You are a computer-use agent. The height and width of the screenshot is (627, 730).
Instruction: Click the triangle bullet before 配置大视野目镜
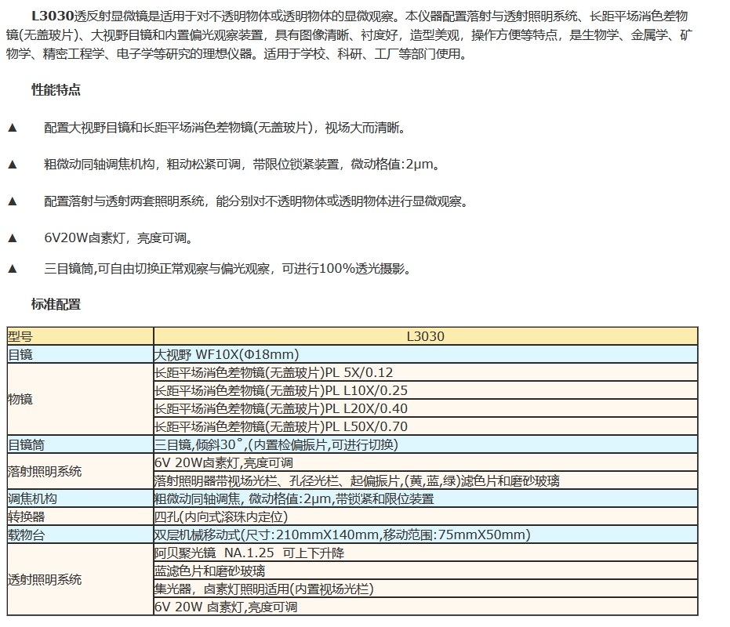tap(12, 128)
